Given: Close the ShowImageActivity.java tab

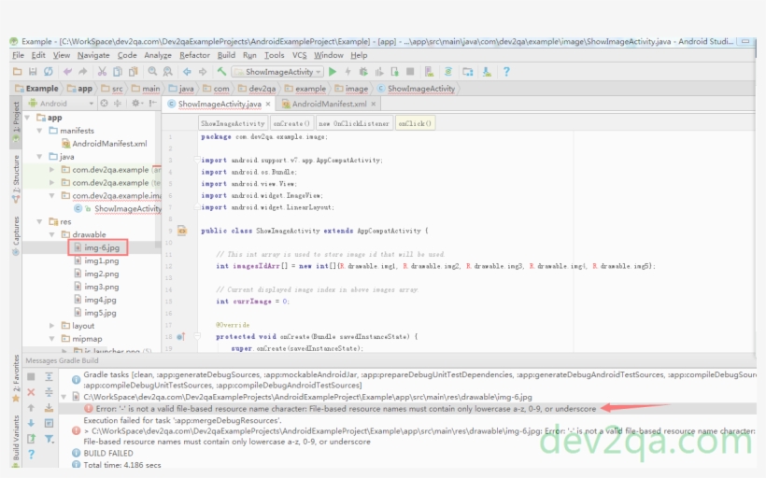Looking at the screenshot, I should [268, 104].
